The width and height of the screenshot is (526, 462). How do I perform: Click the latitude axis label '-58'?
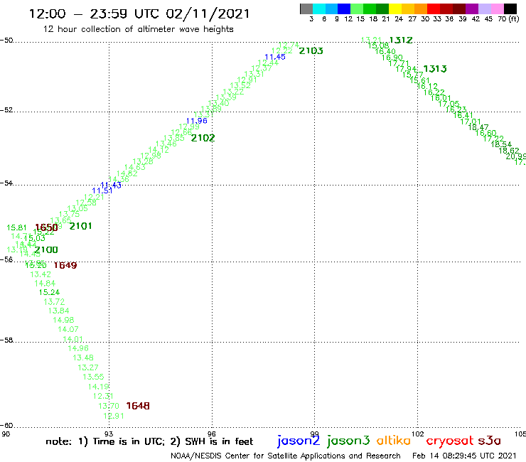[x=6, y=340]
